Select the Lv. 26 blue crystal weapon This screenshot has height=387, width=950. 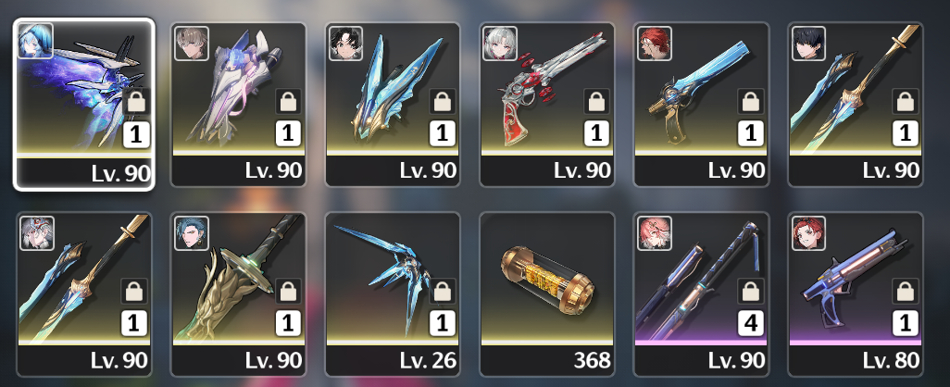pyautogui.click(x=393, y=293)
